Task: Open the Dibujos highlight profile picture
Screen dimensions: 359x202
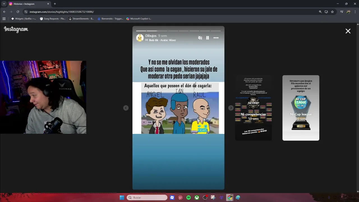Action: point(140,38)
